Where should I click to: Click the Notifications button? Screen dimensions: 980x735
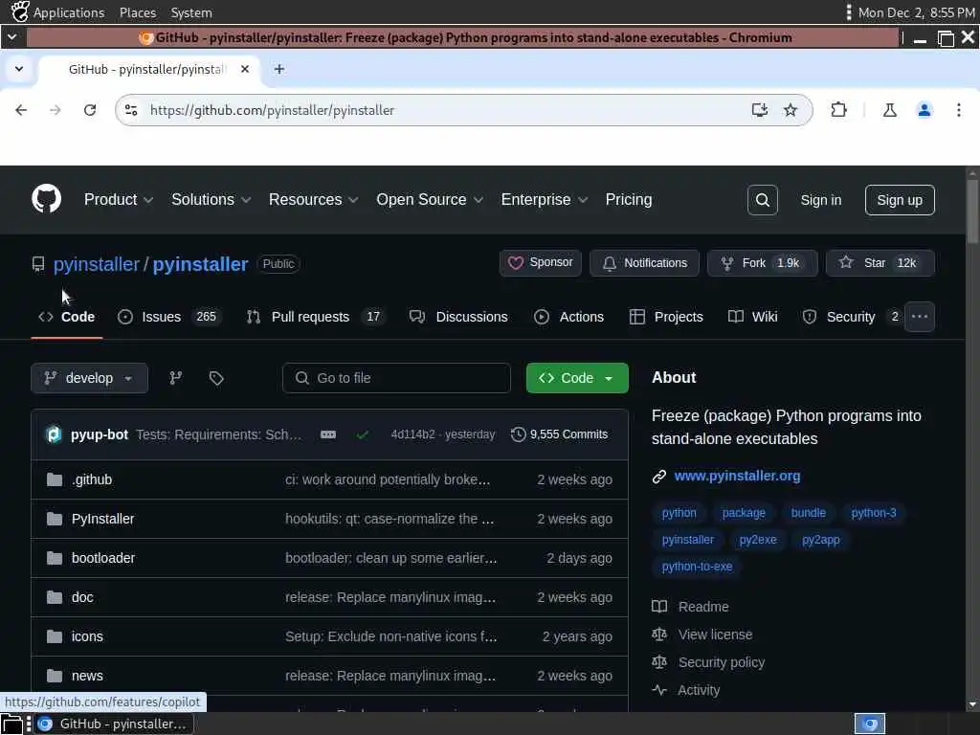tap(644, 263)
